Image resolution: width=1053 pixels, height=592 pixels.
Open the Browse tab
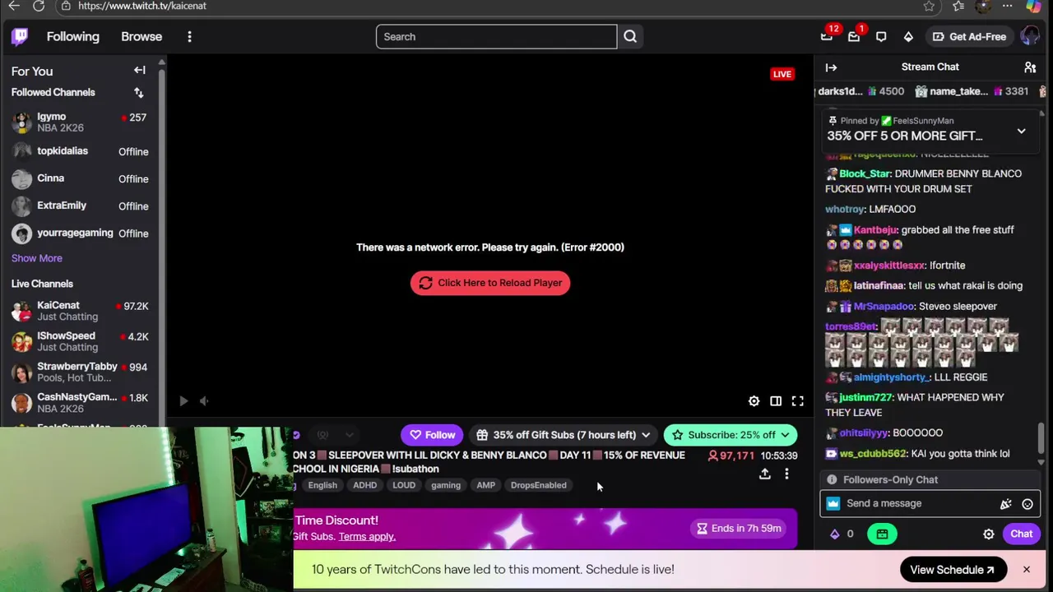coord(141,37)
